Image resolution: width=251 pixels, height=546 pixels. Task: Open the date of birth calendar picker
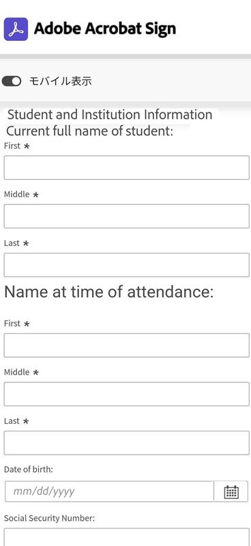[x=231, y=491]
